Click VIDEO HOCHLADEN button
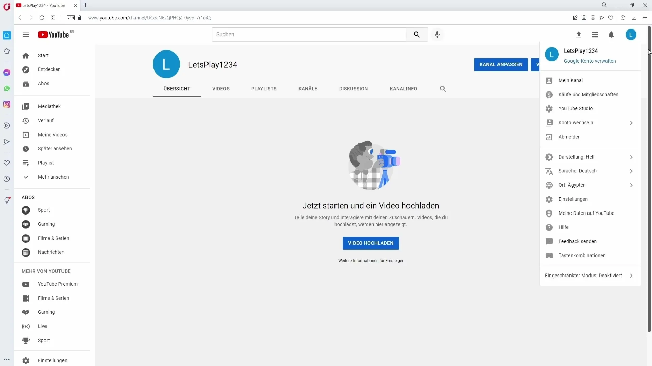Screen dimensions: 652x366 click(x=371, y=243)
